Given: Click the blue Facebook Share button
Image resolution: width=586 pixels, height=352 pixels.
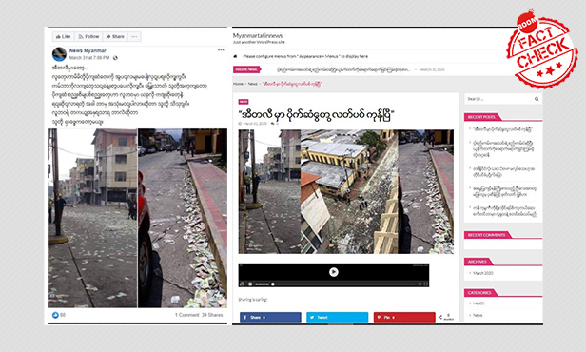Looking at the screenshot, I should [x=270, y=317].
